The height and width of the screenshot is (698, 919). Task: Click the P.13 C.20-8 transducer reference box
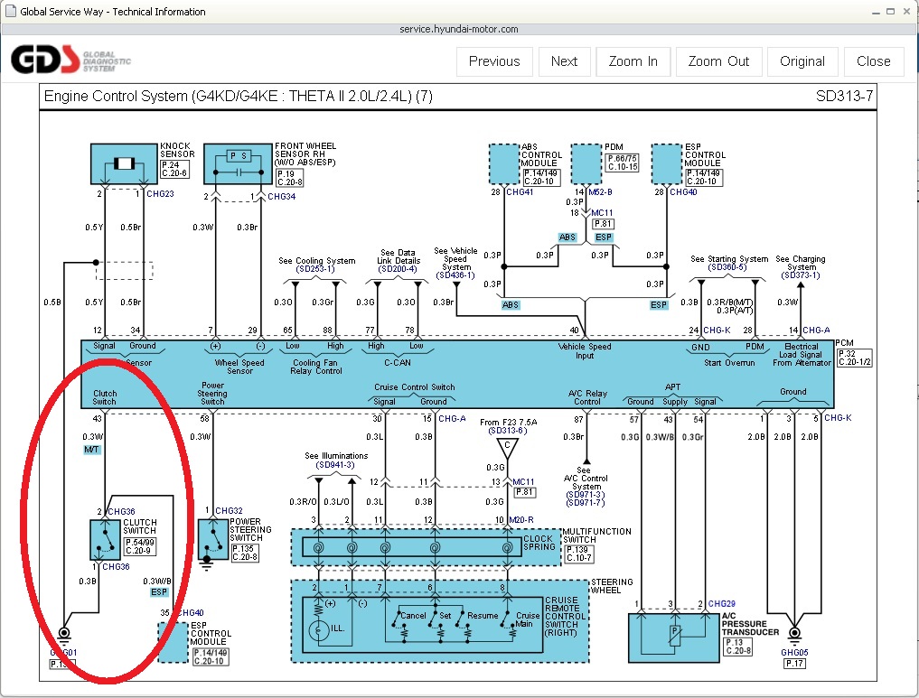(x=738, y=647)
